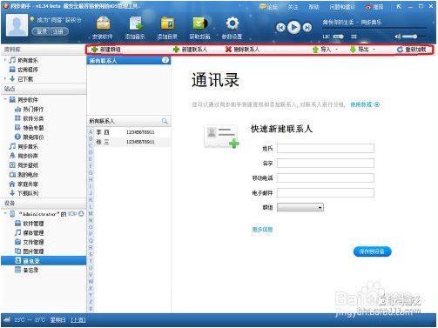Open the 群组 group dropdown
This screenshot has height=328, width=438.
coord(300,207)
